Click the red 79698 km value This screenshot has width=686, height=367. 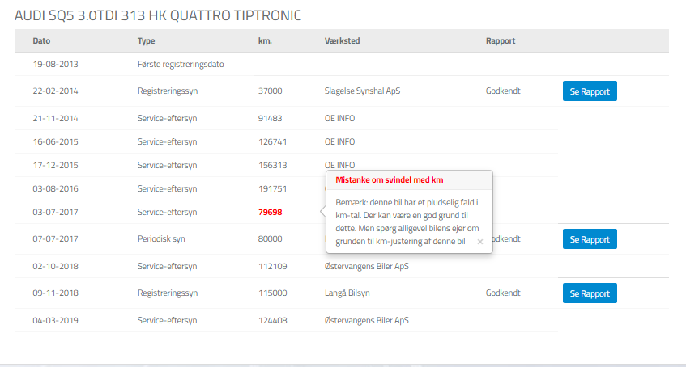[270, 213]
